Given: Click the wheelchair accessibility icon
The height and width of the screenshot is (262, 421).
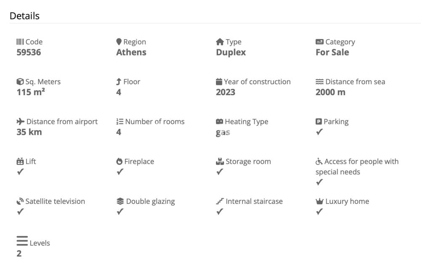Looking at the screenshot, I should [319, 161].
